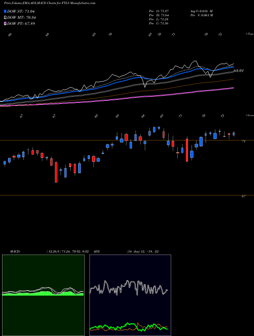Click the Pre V: 0.061 M value

pyautogui.click(x=201, y=15)
